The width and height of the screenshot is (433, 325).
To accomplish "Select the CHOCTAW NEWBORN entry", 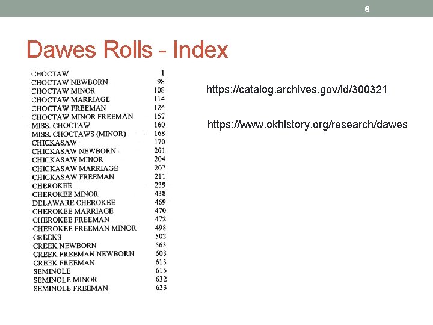I will 70,82.
